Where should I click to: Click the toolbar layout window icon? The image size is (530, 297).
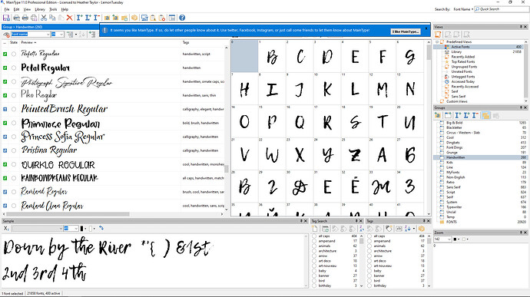click(x=172, y=18)
